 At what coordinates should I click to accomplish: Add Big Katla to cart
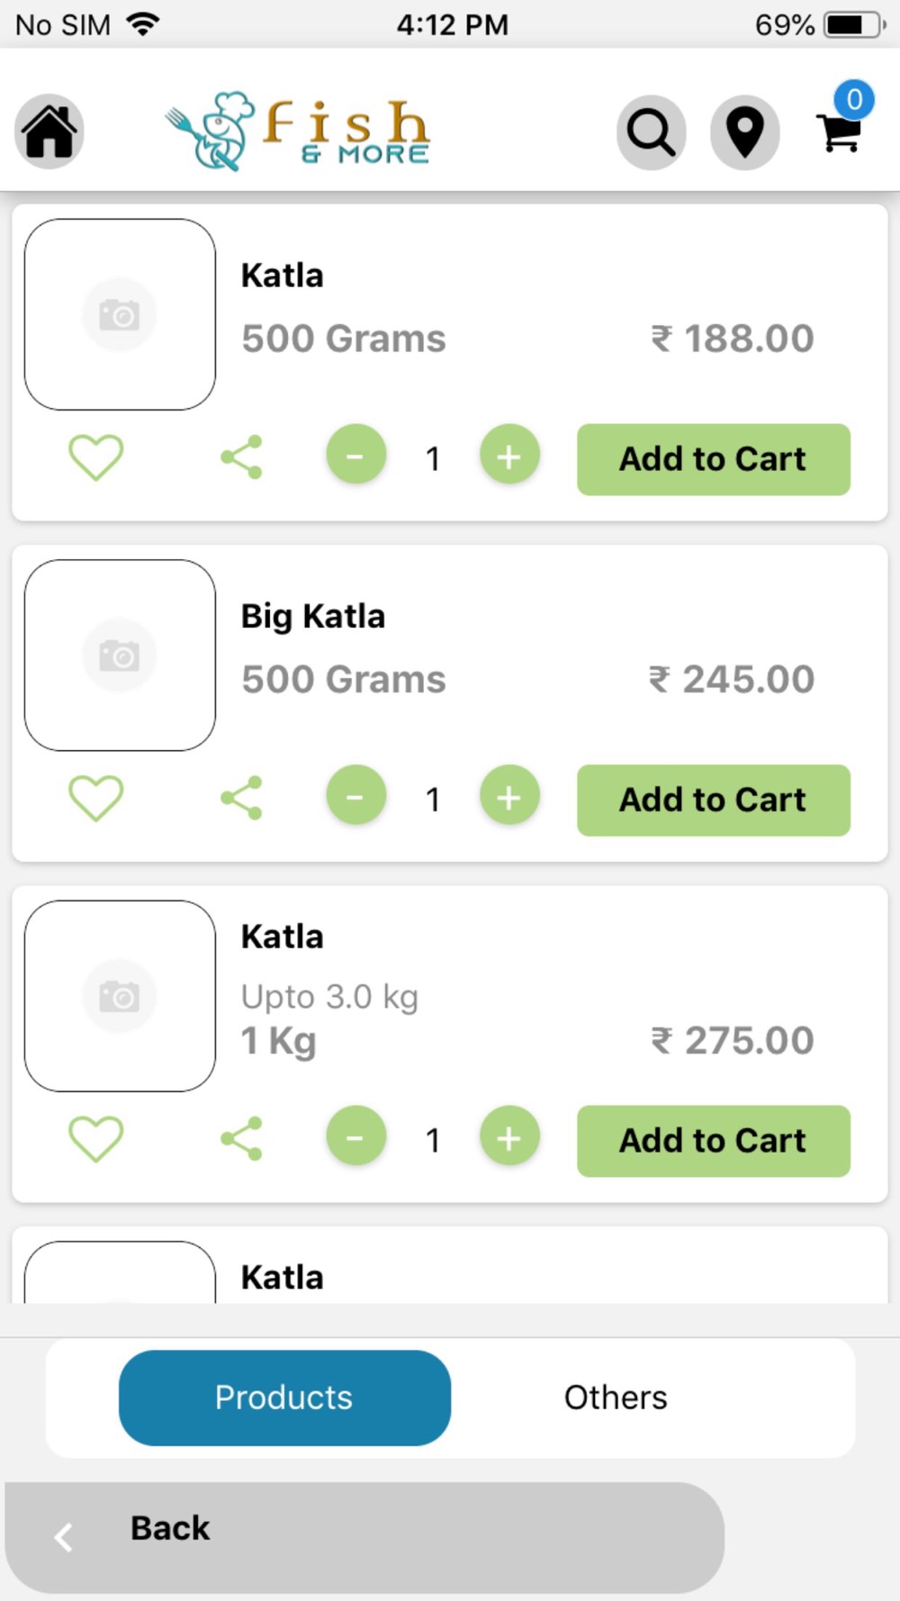714,800
